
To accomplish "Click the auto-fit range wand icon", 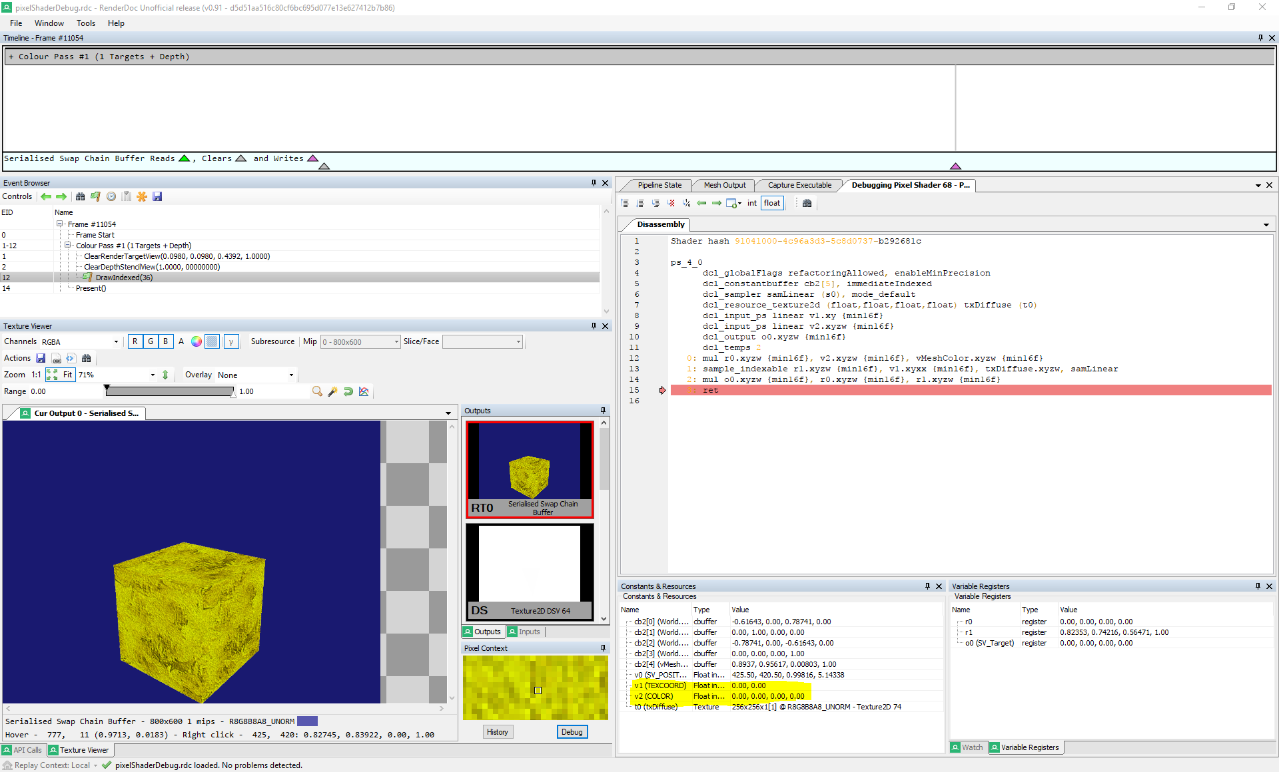I will coord(333,391).
